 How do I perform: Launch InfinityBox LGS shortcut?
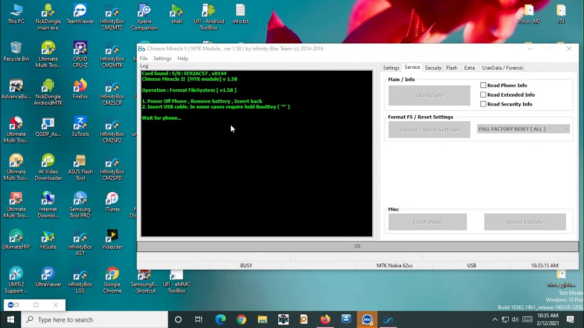coord(80,280)
